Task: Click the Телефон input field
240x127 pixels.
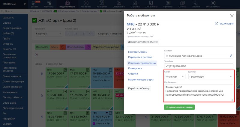Action: pyautogui.click(x=199, y=66)
